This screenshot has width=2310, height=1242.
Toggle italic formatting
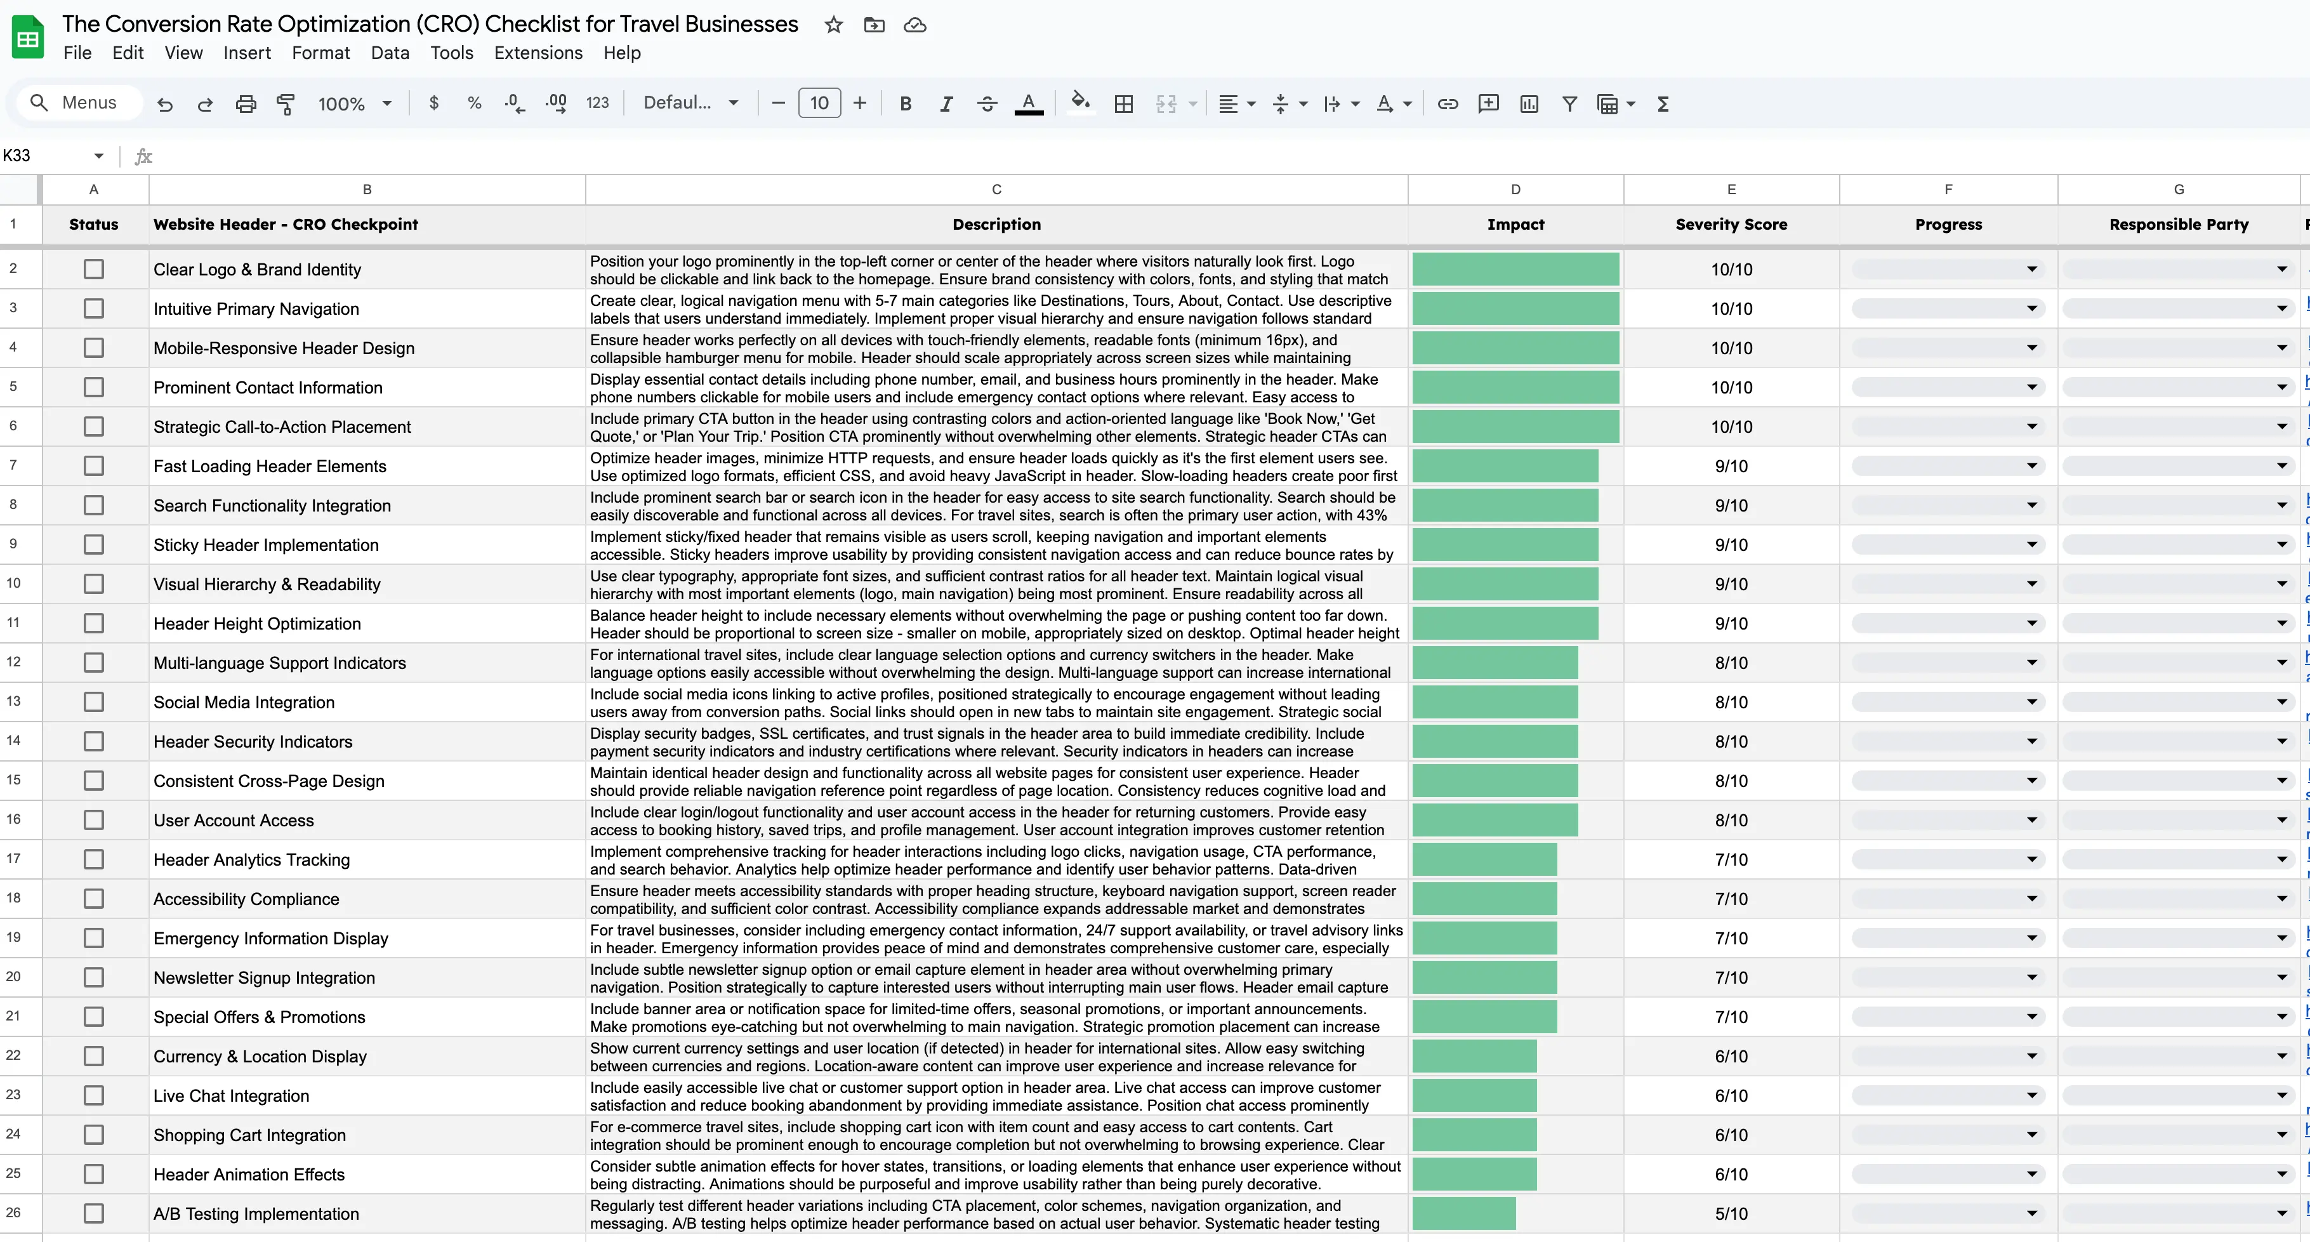[x=946, y=104]
